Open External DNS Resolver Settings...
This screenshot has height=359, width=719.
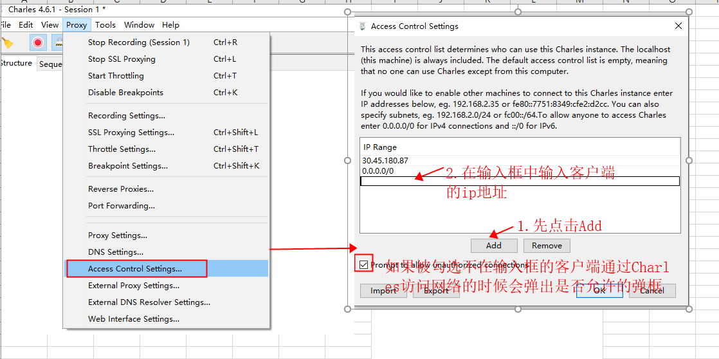(166, 302)
